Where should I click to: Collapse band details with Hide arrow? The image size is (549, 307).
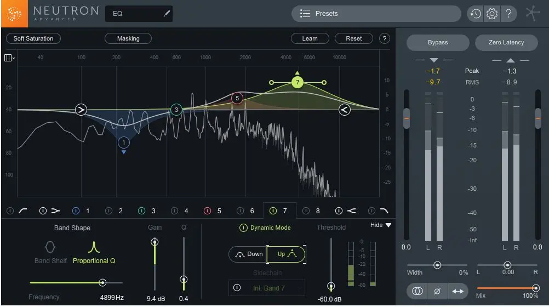coord(388,225)
